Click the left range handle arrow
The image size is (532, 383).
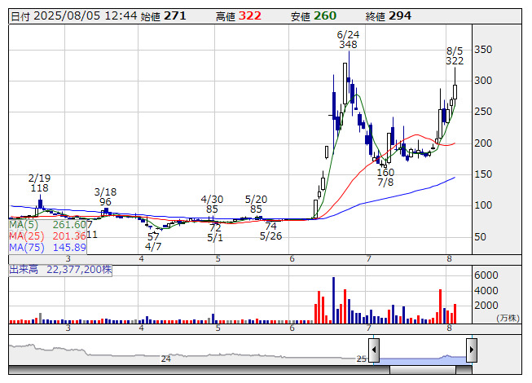pyautogui.click(x=374, y=351)
